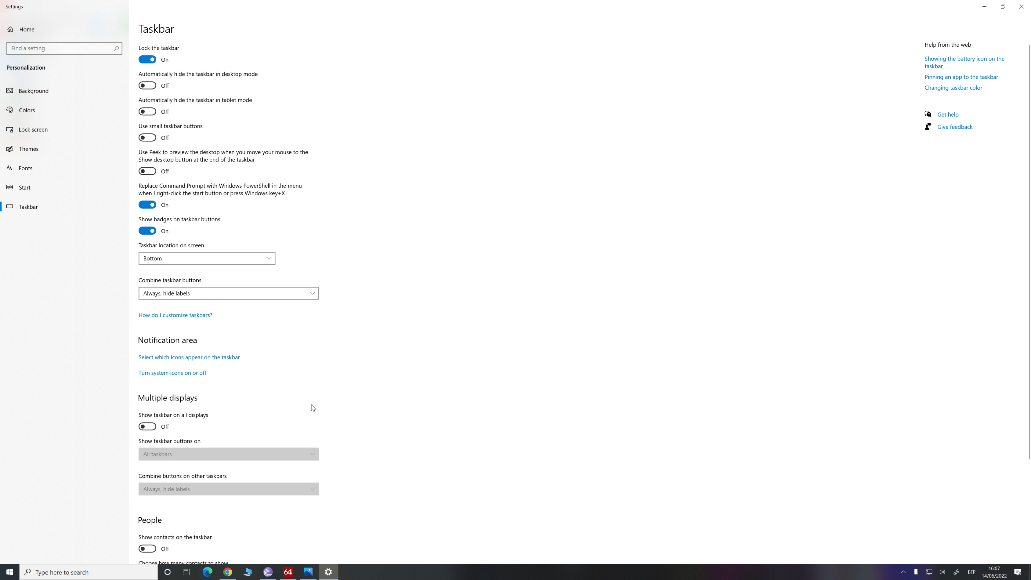Open Showing the battery icon help link
This screenshot has height=580, width=1031.
coord(964,63)
